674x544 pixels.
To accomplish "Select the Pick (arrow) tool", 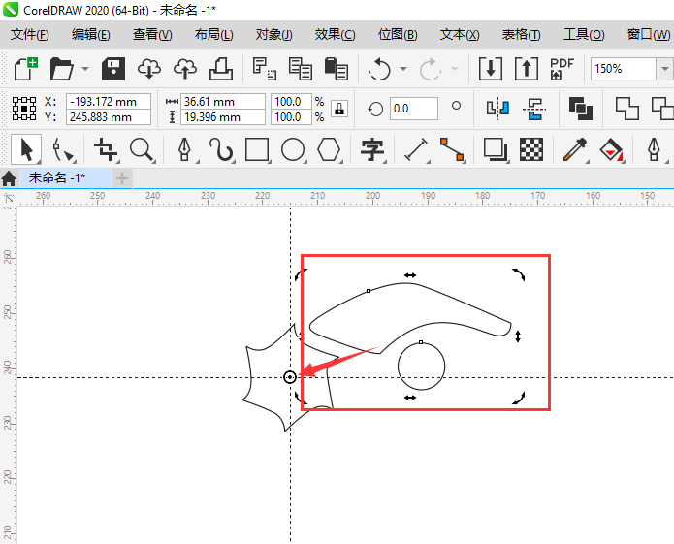I will coord(26,149).
